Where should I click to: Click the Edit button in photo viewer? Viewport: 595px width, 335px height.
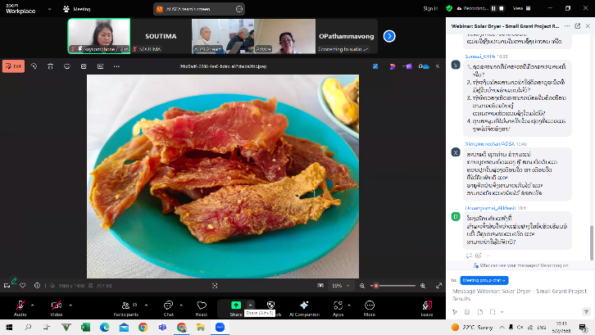(x=13, y=66)
